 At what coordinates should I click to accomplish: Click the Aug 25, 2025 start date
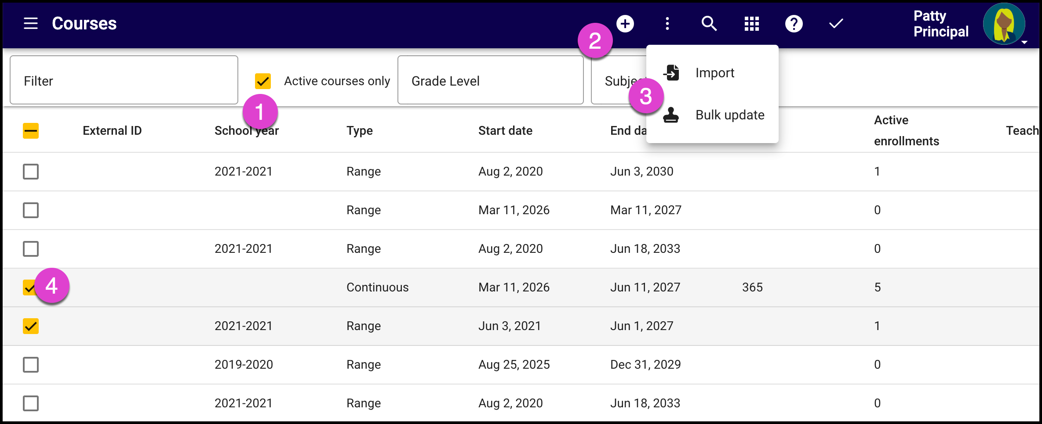[x=514, y=365]
